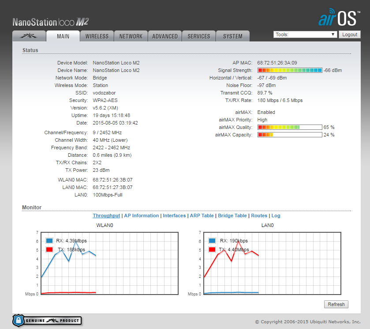Click the Monitor section heading
This screenshot has width=370, height=329.
coord(32,207)
